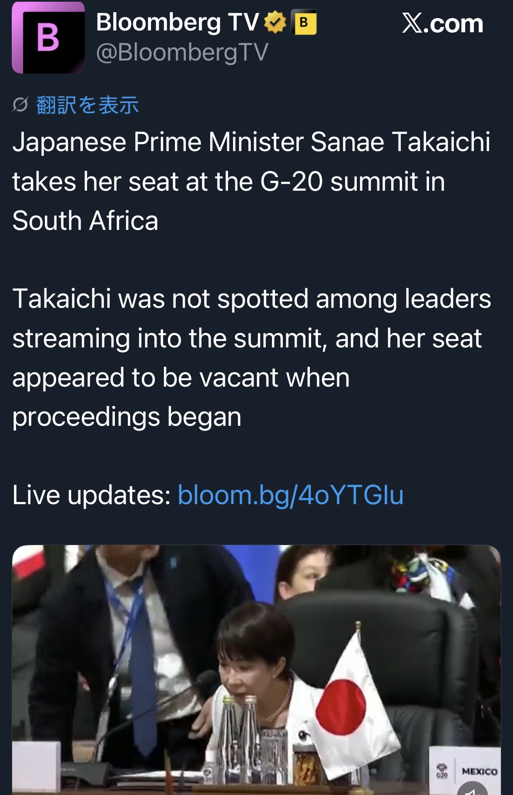Click the "South Africa" text in tweet
513x795 pixels.
85,220
